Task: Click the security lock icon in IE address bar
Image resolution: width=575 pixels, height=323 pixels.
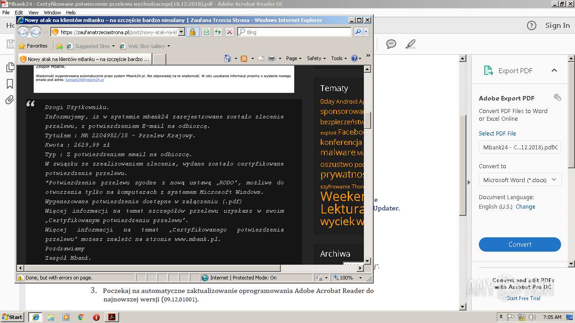Action: pyautogui.click(x=192, y=32)
